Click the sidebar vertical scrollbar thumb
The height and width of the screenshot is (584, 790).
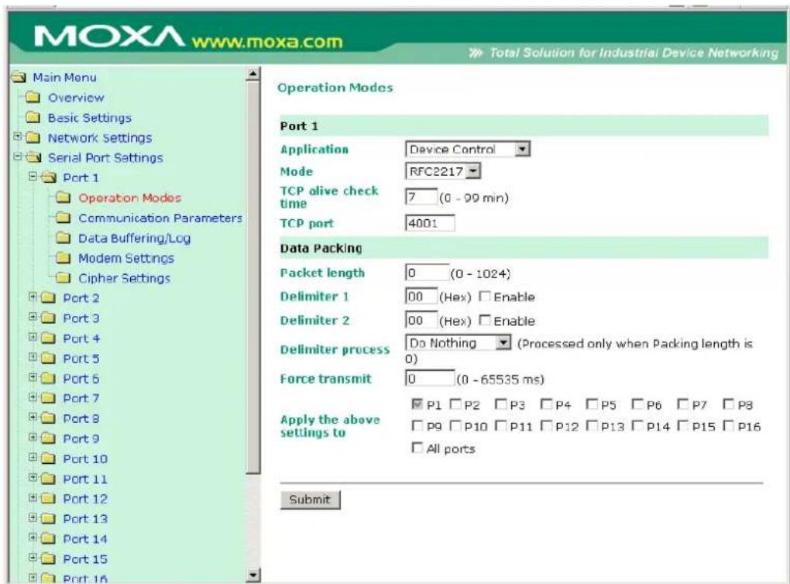point(253,277)
